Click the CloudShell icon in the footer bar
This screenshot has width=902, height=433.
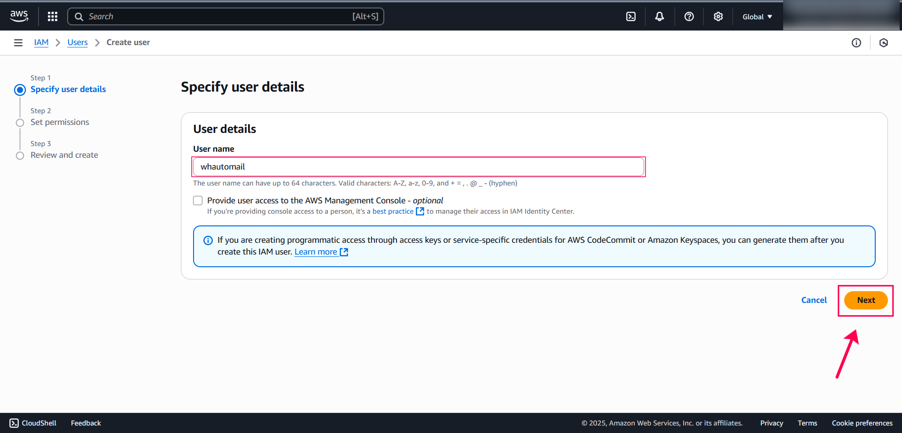pyautogui.click(x=14, y=423)
